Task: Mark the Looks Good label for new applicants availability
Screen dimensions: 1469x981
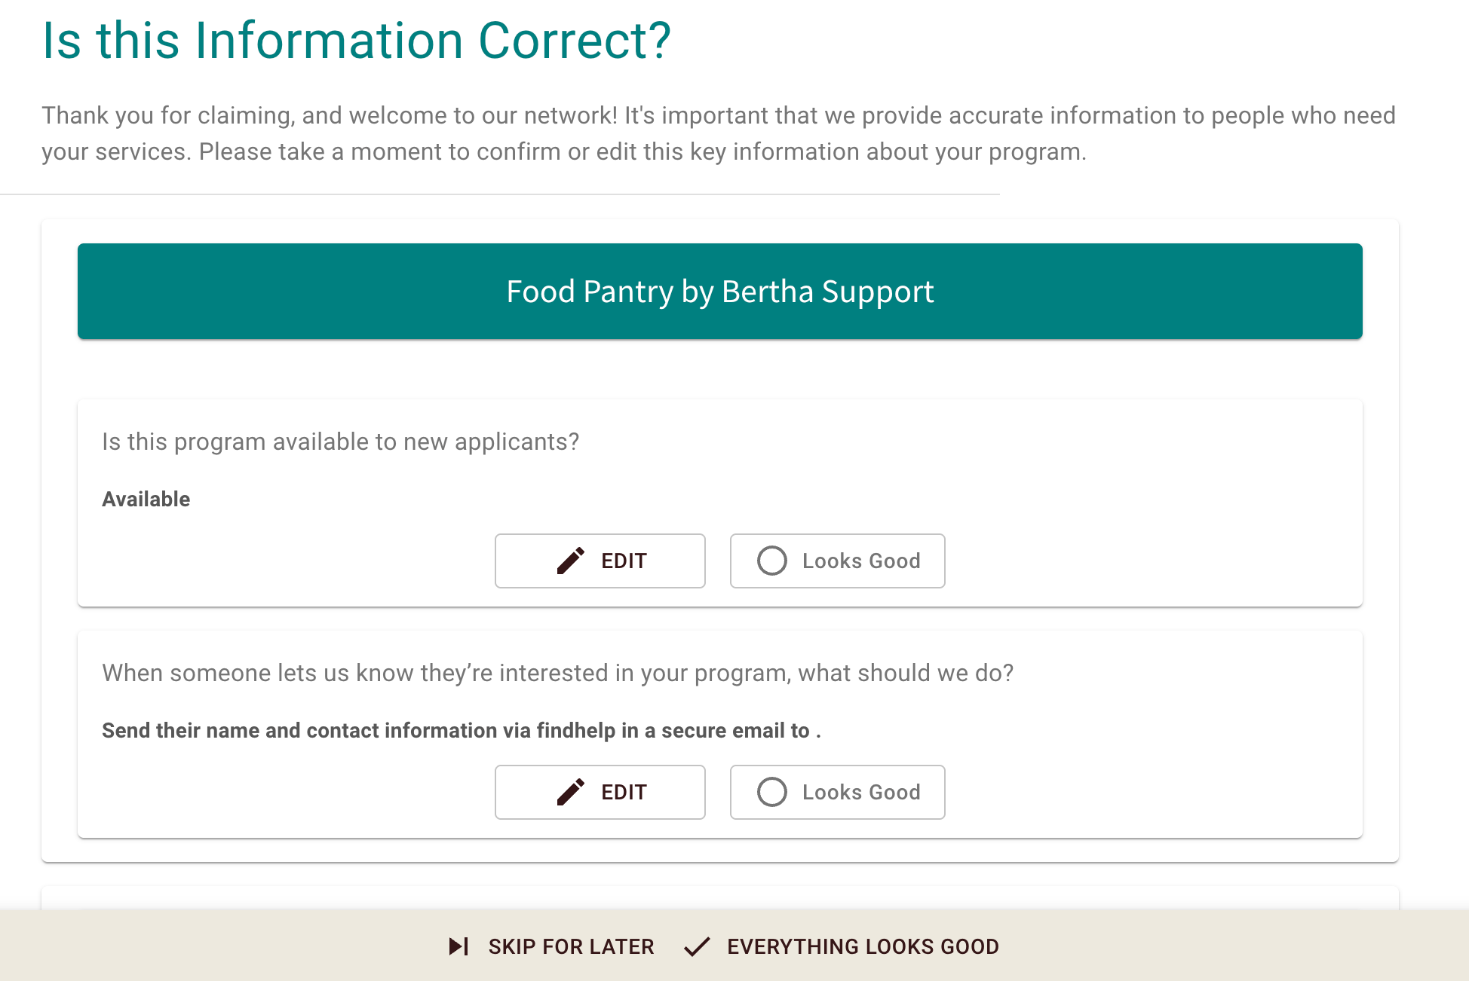Action: point(861,561)
